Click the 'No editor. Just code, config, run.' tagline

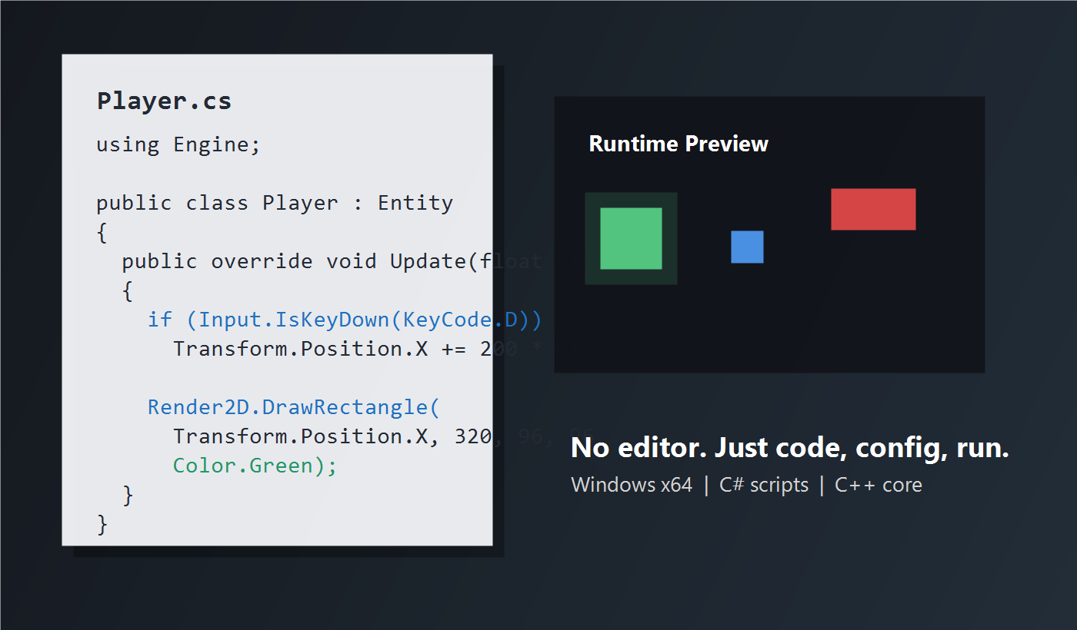coord(790,448)
